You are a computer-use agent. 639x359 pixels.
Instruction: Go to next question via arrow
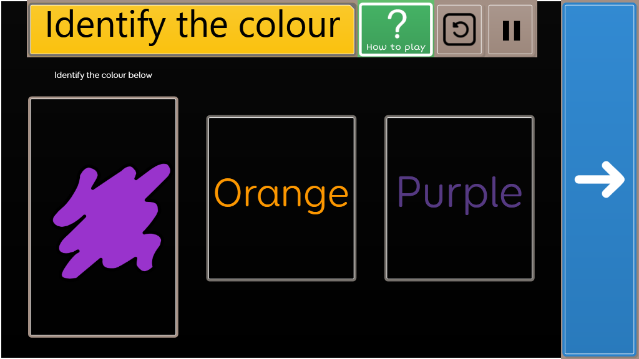tap(600, 179)
